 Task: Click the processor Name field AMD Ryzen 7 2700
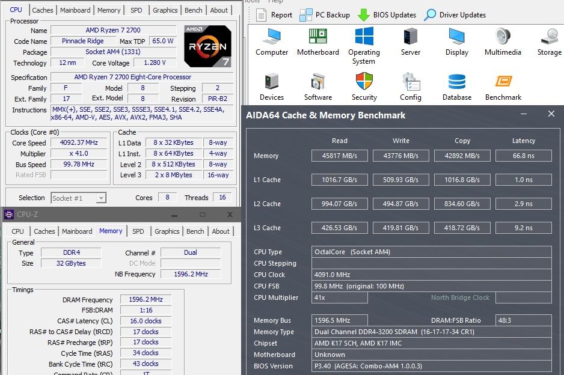point(113,30)
